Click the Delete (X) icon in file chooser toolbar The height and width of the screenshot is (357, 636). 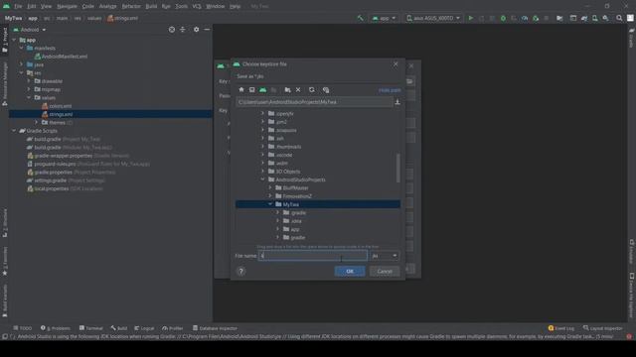298,90
